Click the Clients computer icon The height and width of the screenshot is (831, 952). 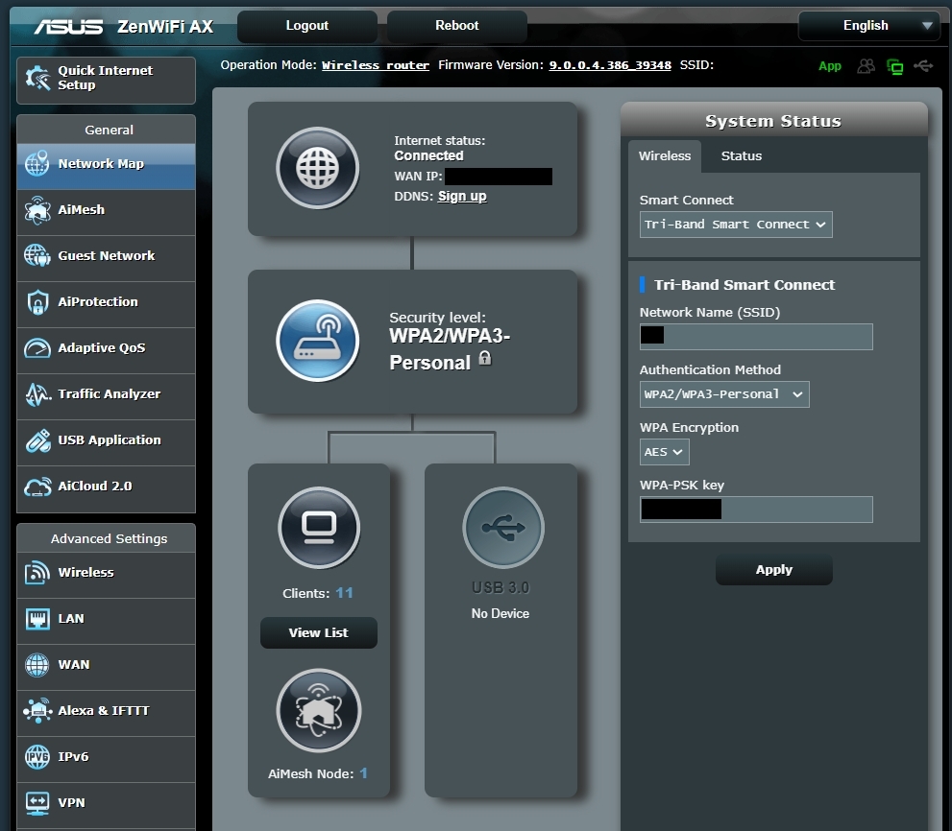pyautogui.click(x=319, y=528)
